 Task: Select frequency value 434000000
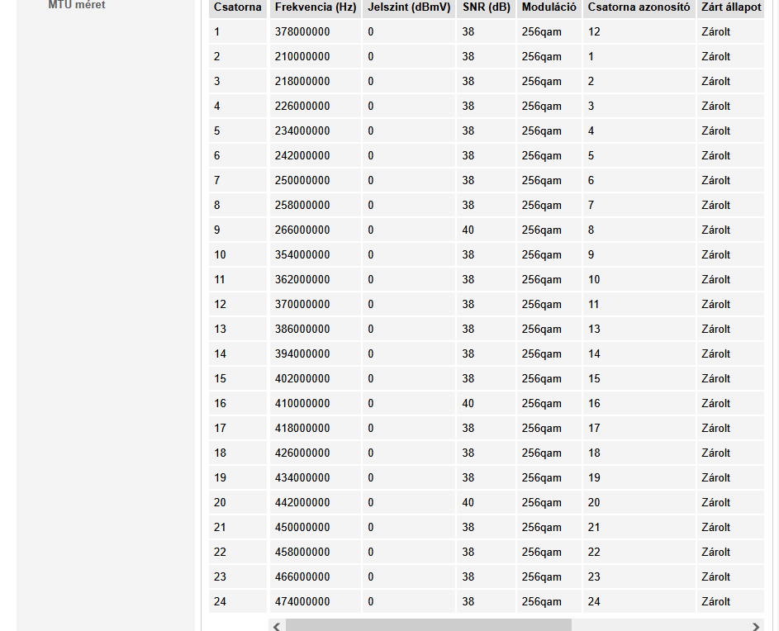[302, 478]
